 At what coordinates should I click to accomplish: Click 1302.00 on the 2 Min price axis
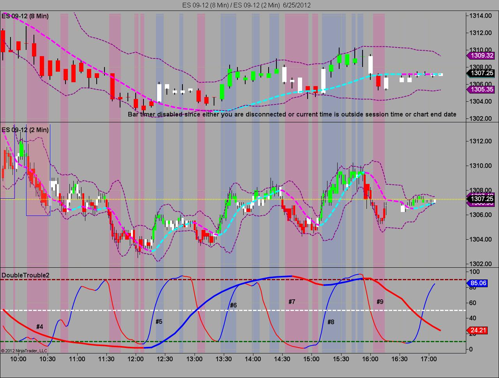click(x=481, y=264)
